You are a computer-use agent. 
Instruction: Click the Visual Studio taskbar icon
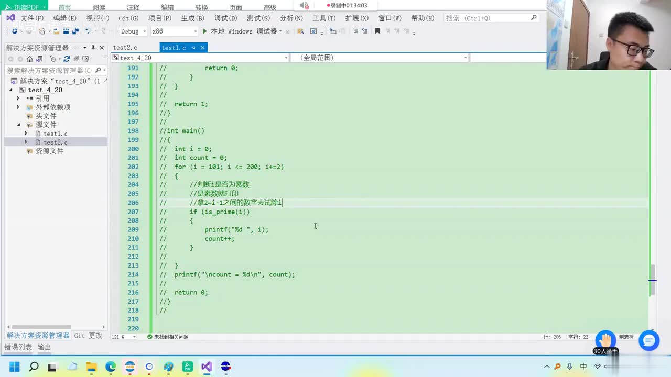[207, 366]
